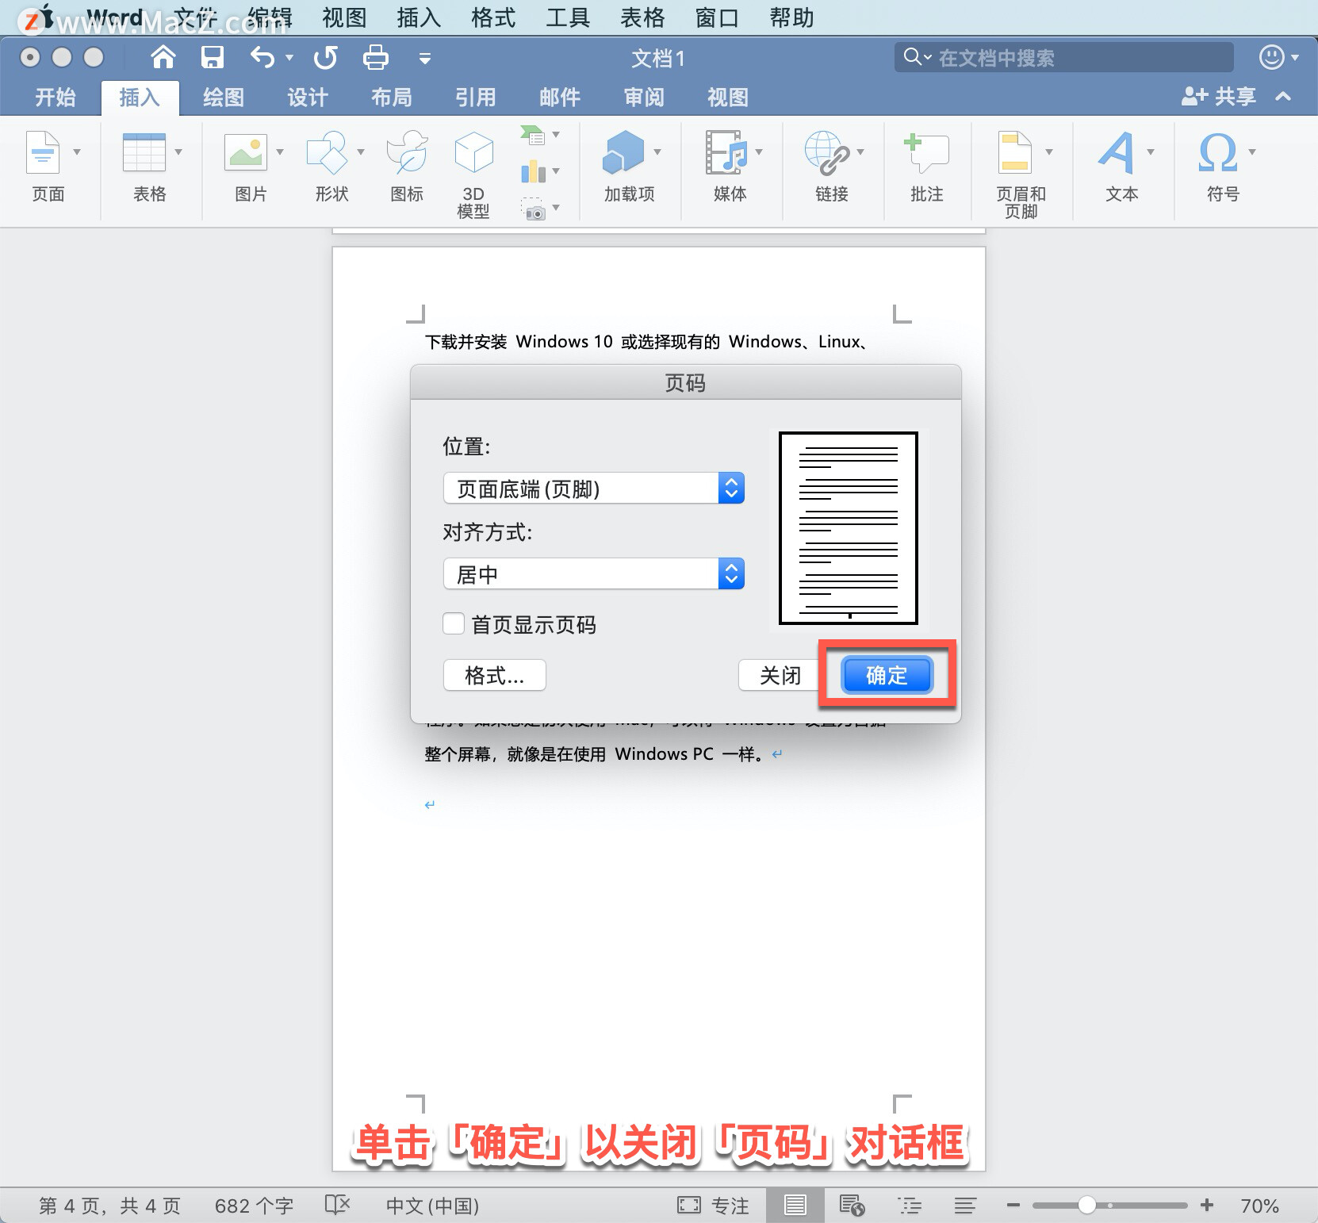The image size is (1318, 1223).
Task: Expand the 形状 dropdown arrow
Action: [x=361, y=151]
